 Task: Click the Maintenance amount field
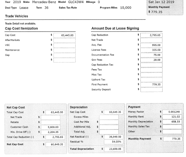point(64,50)
